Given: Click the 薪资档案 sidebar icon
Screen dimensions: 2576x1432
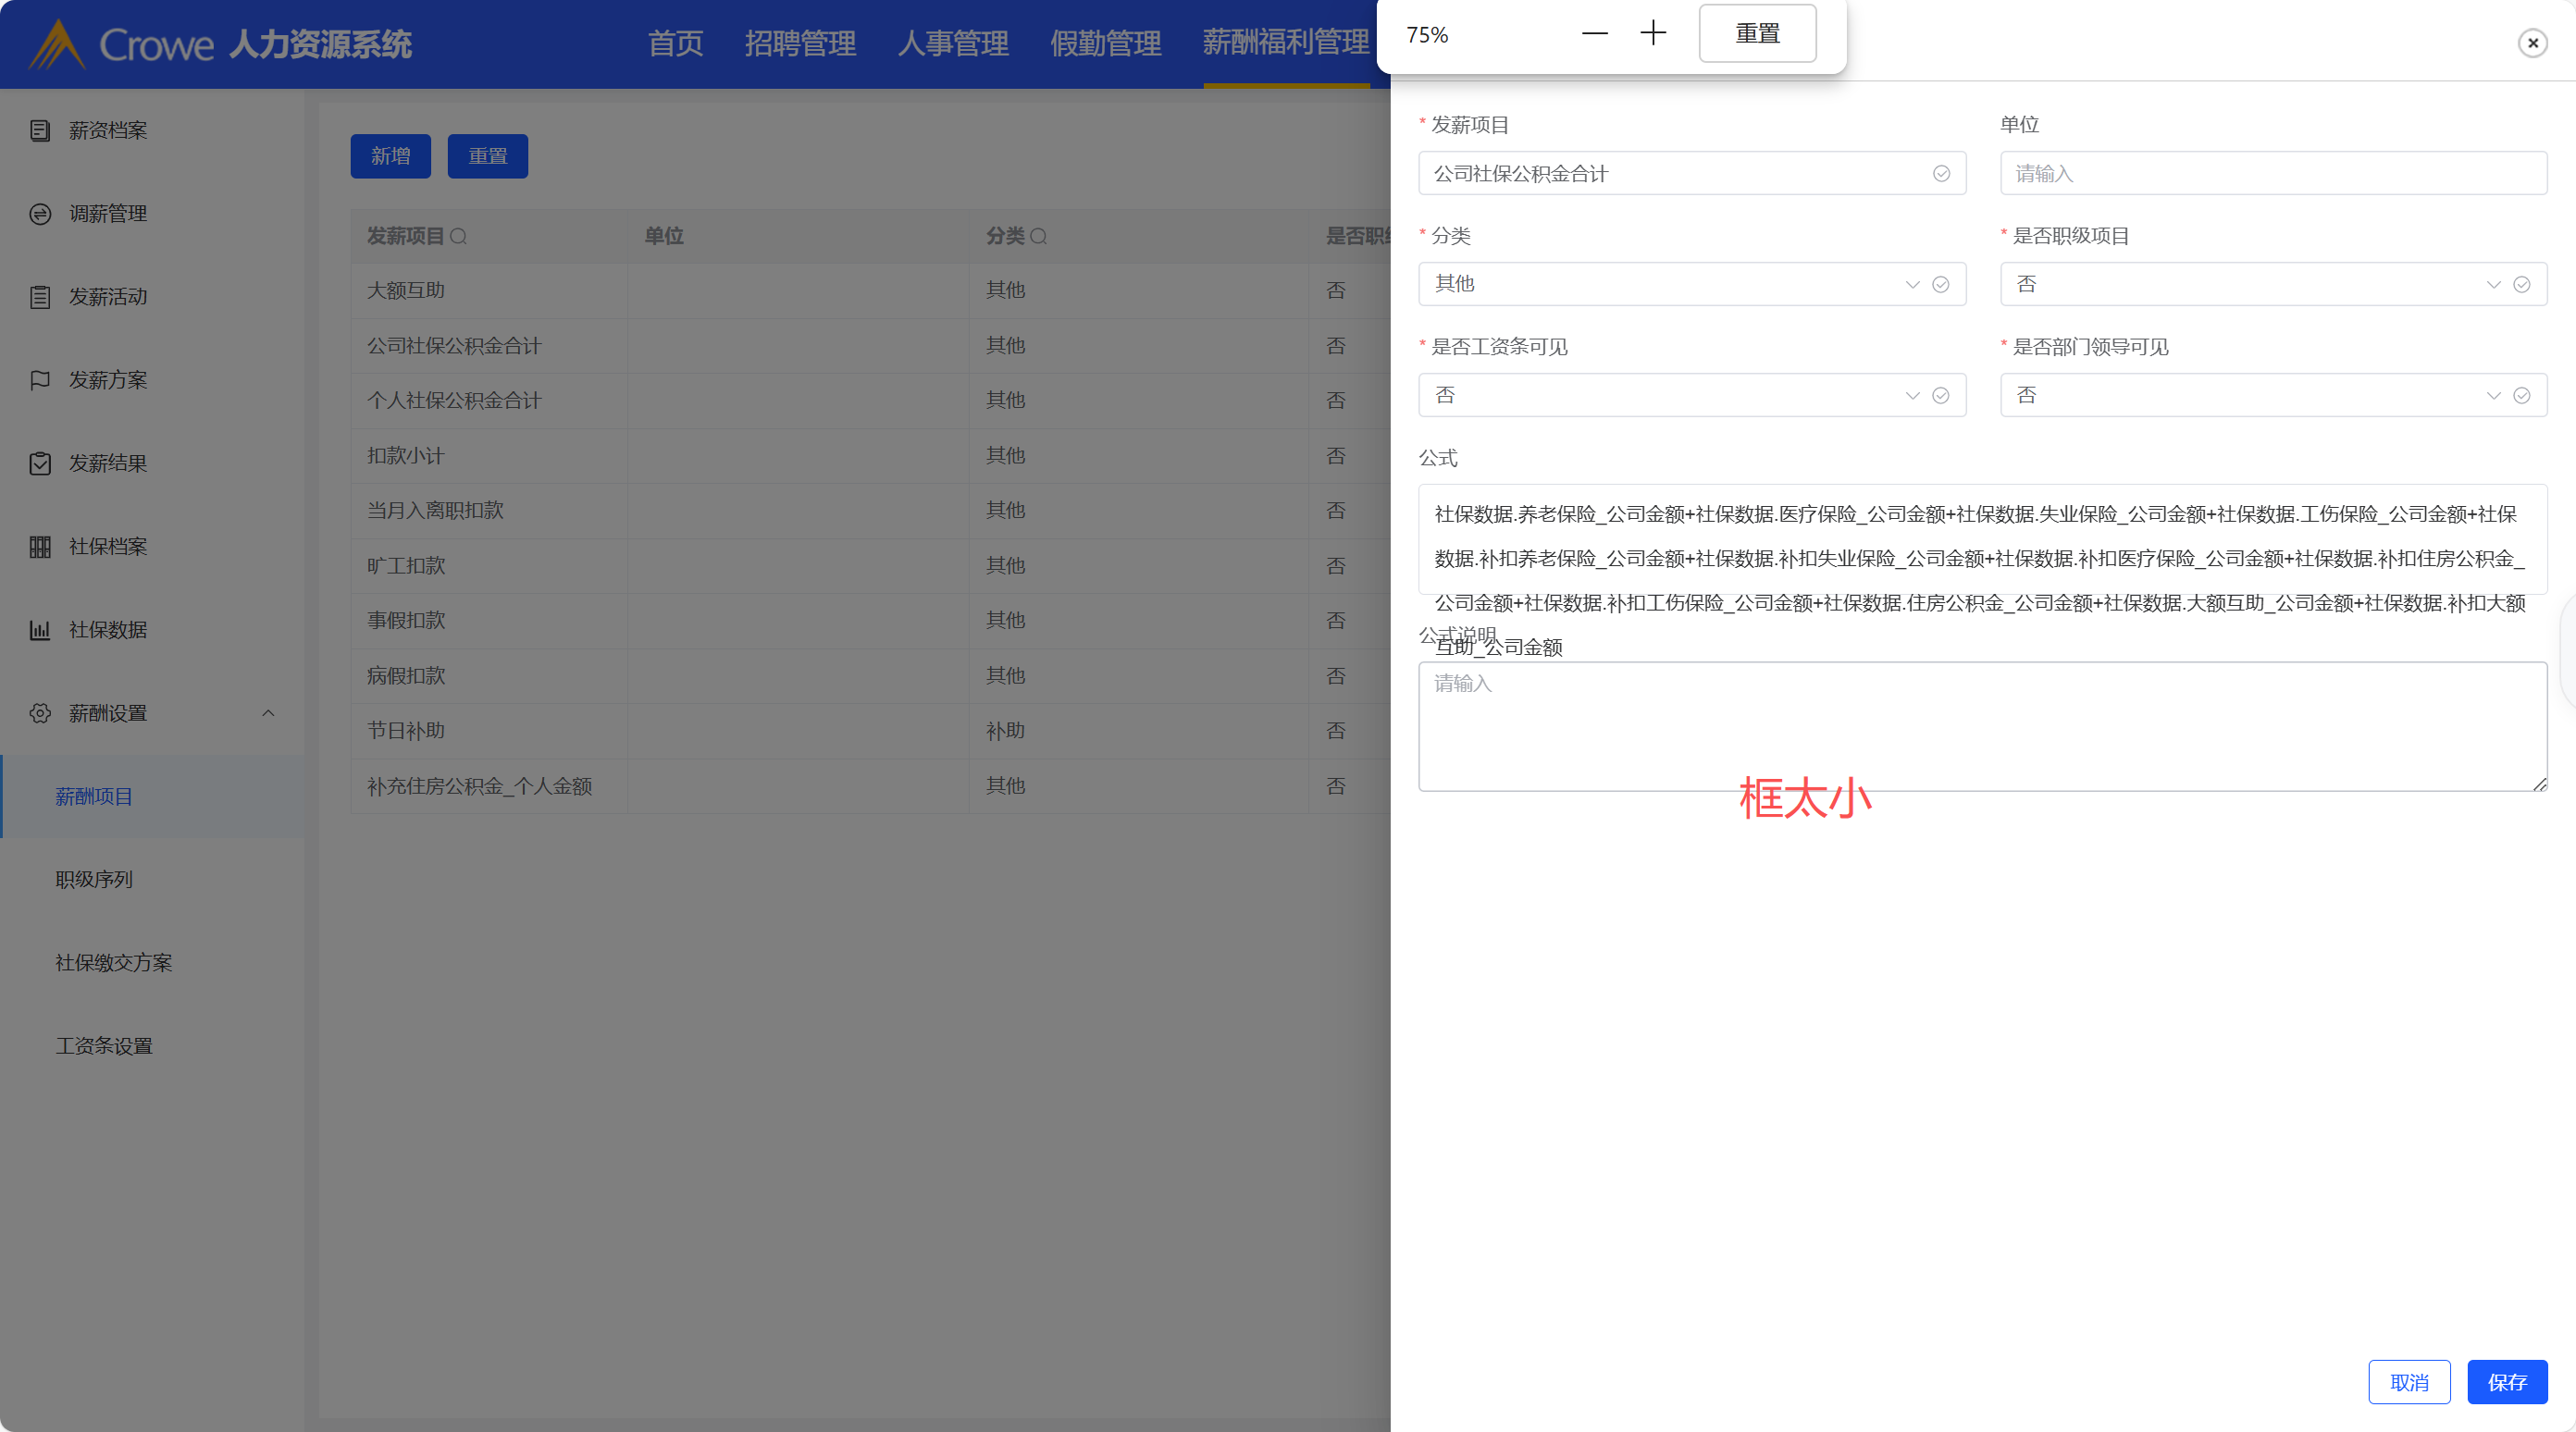Looking at the screenshot, I should click(40, 131).
